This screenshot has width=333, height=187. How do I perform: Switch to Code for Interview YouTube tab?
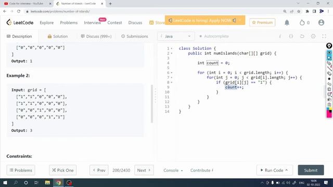[27, 4]
